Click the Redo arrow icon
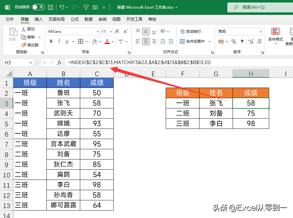Screen dimensions: 293x218 pos(74,7)
